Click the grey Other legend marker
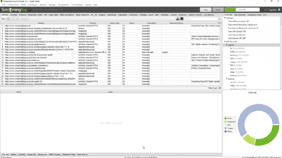Viewport: 282px width, 158px height. point(225,130)
